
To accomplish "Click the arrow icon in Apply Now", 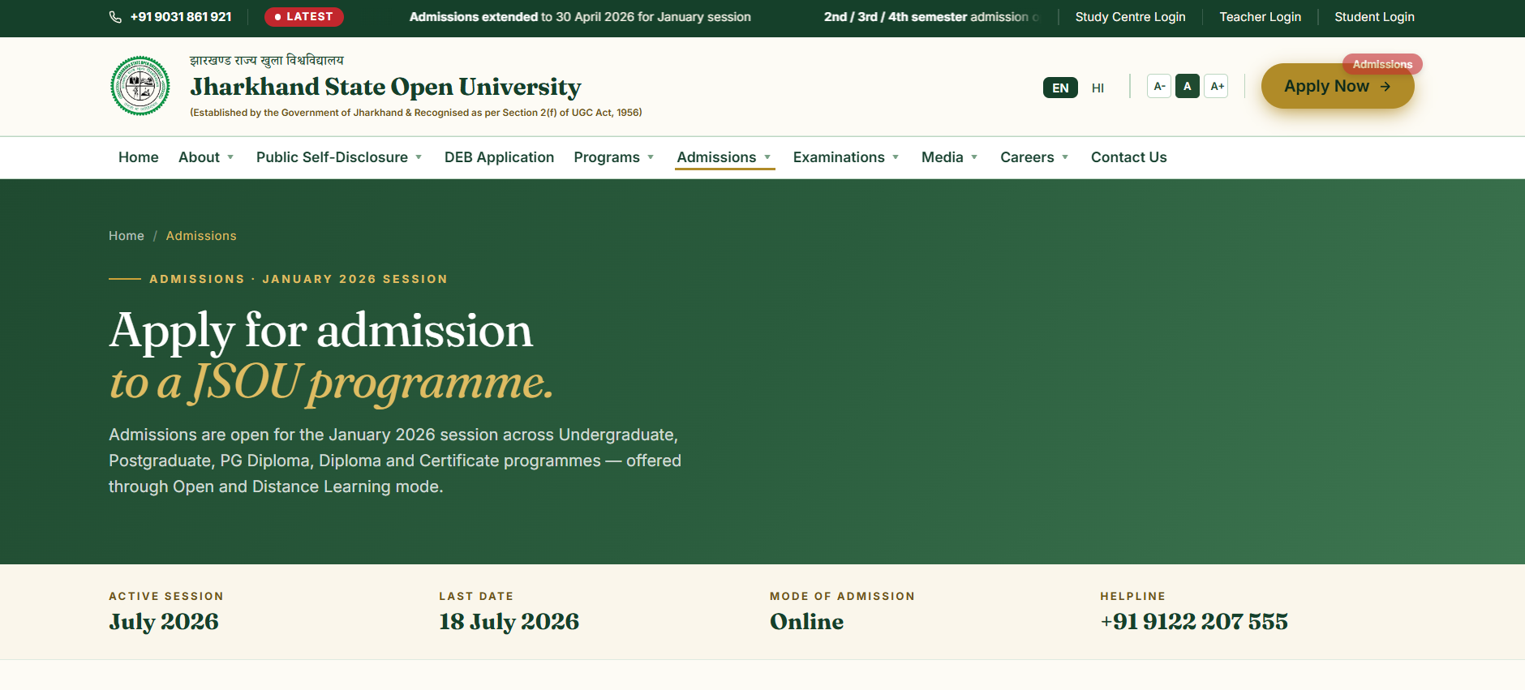I will (1385, 87).
